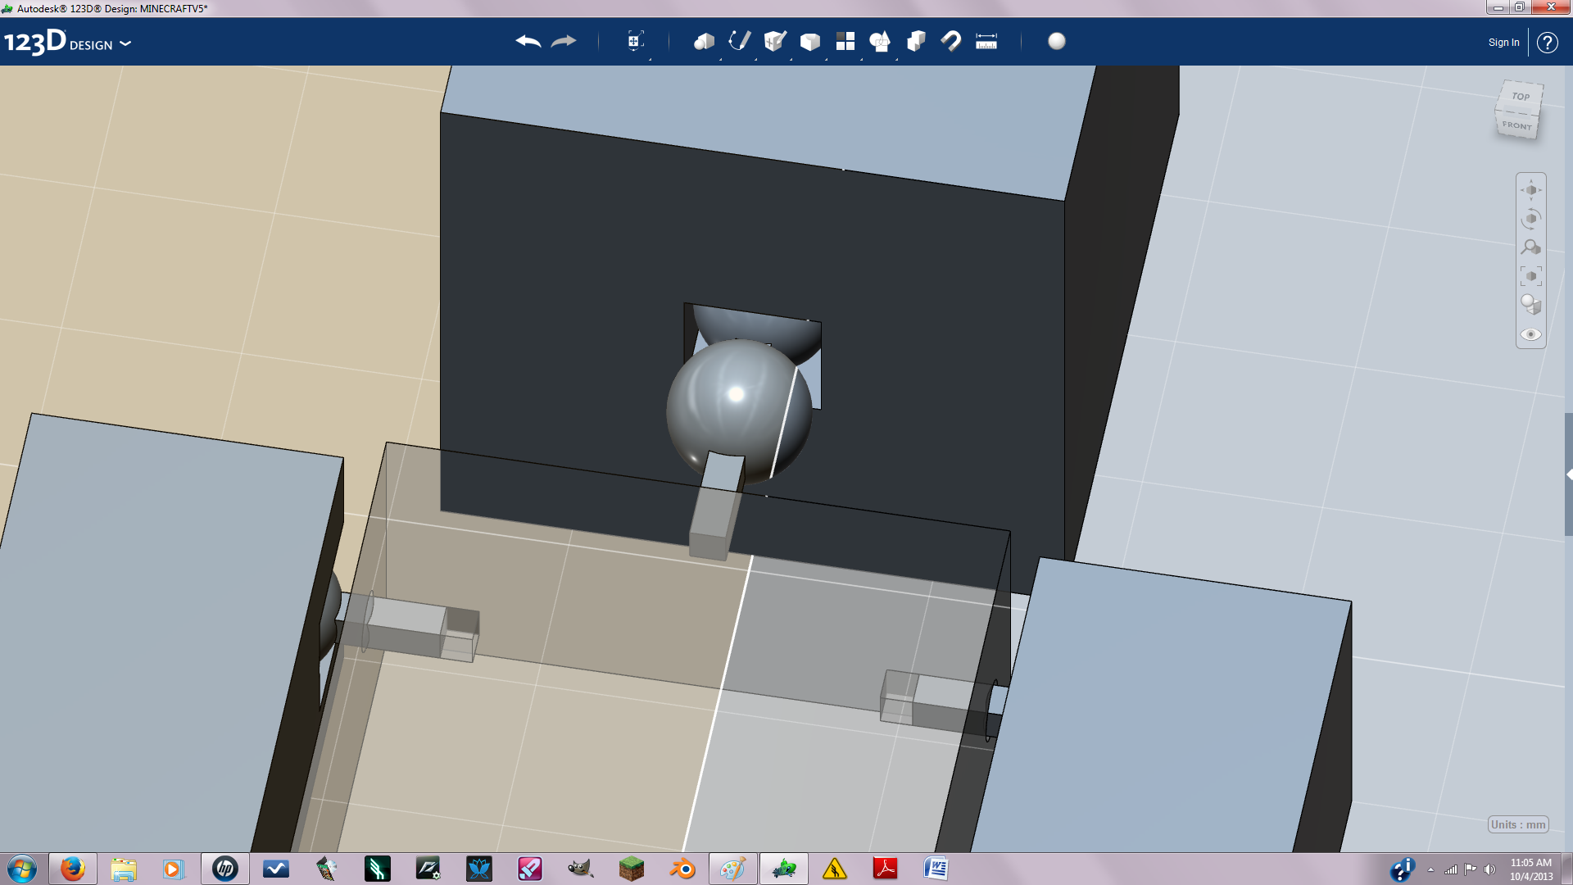1573x885 pixels.
Task: Open Windows Media Player from taskbar
Action: [x=173, y=869]
